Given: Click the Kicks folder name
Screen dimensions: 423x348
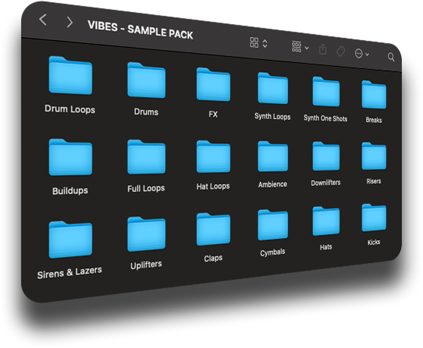Looking at the screenshot, I should tap(373, 242).
